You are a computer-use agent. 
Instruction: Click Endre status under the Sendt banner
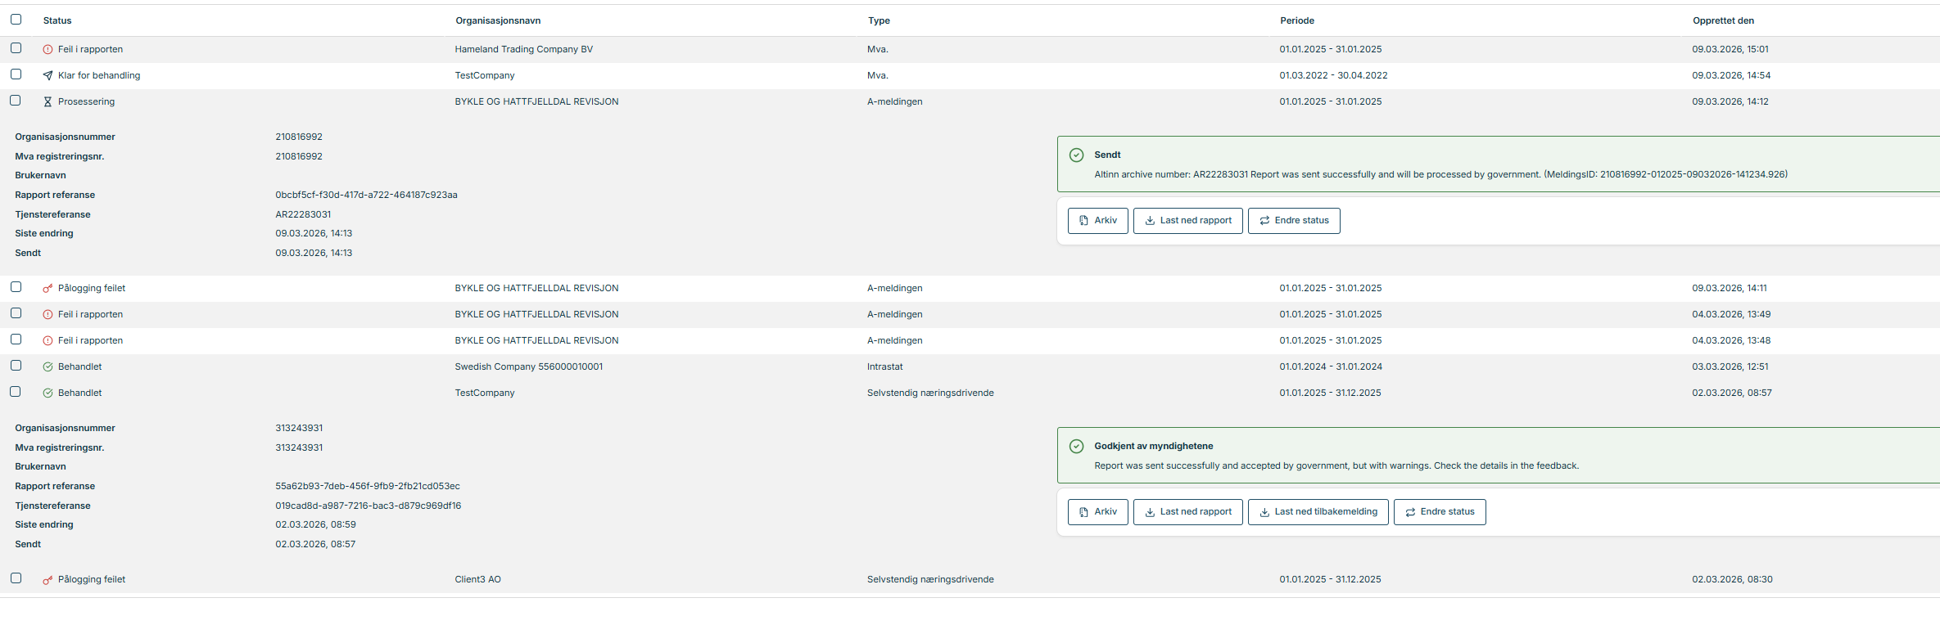[1293, 221]
